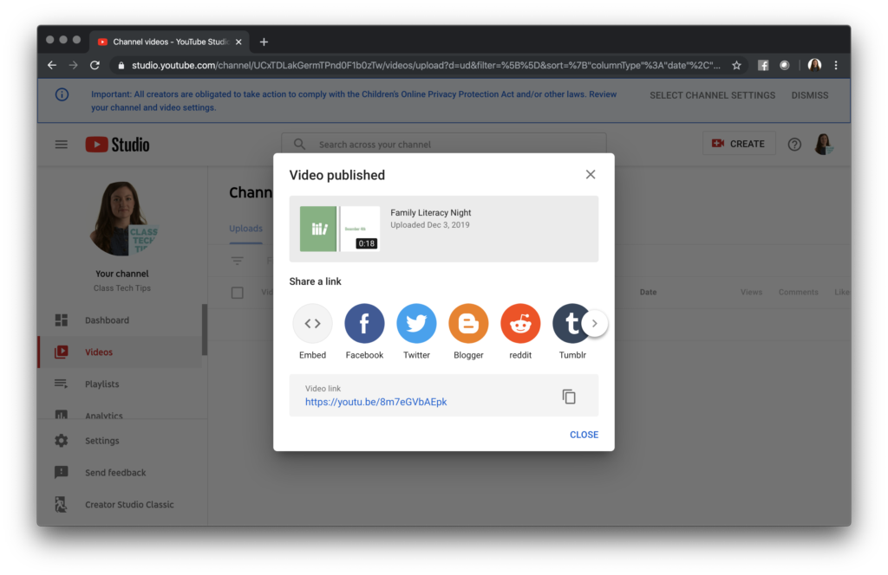Open the Family Literacy Night thumbnail
Screen dimensions: 888x575
point(339,229)
